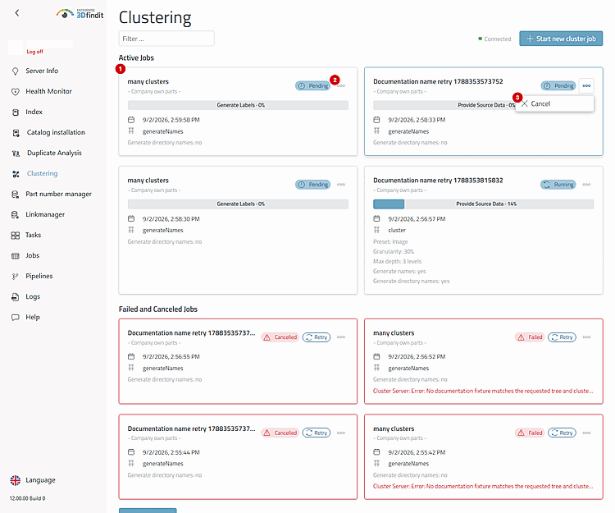The image size is (615, 513).
Task: Click 'Failed and Canceled Jobs' heading
Action: (158, 309)
